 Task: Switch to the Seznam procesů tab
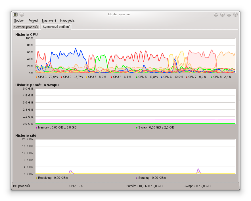[x=26, y=27]
